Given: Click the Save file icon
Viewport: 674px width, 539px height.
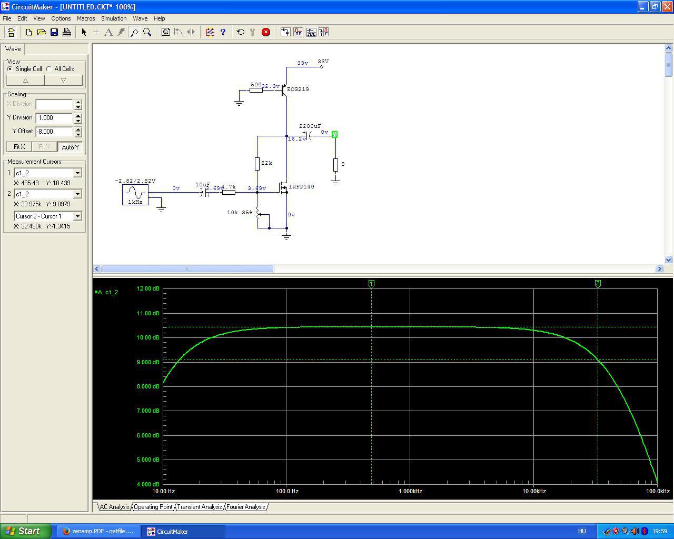Looking at the screenshot, I should pyautogui.click(x=54, y=32).
